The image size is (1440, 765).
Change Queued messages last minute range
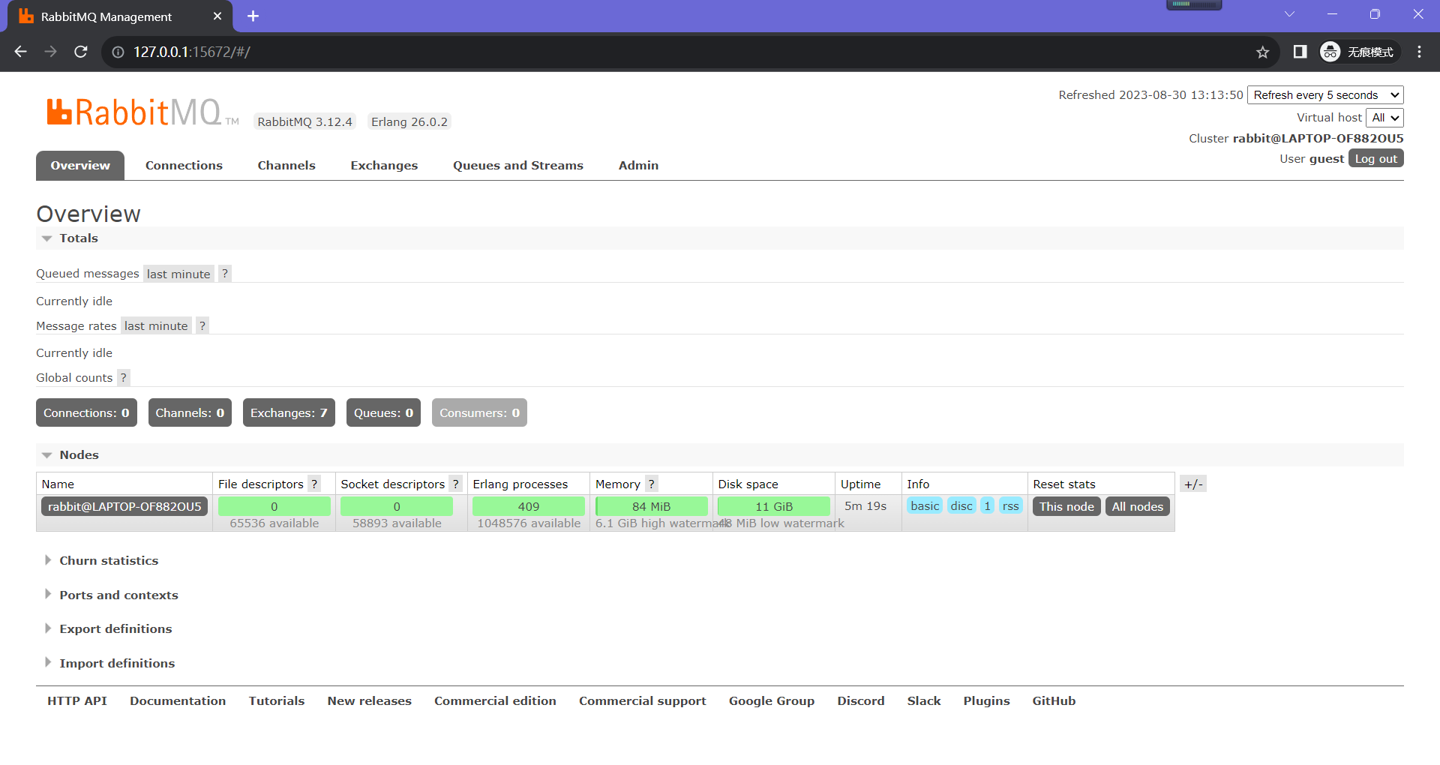coord(178,274)
